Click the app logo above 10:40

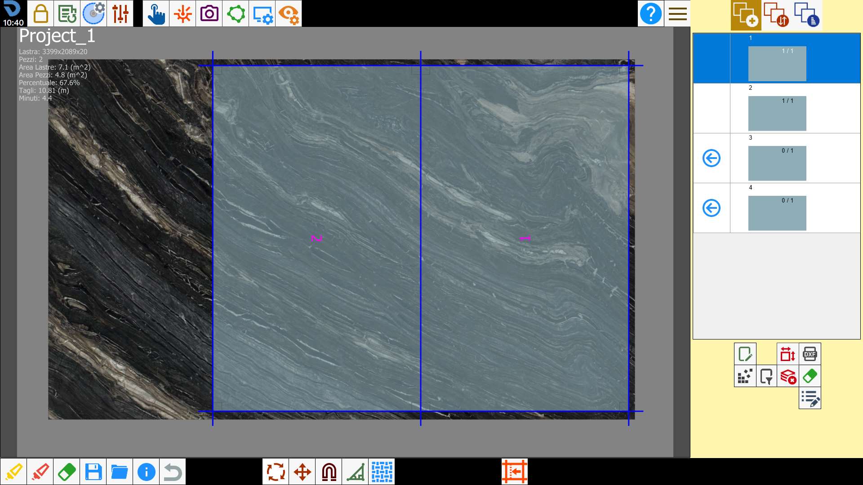coord(12,9)
